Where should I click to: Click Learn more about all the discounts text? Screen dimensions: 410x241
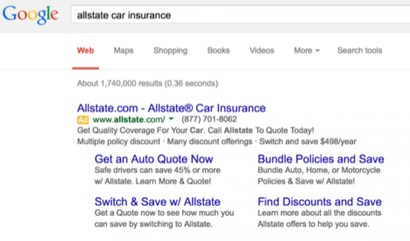pyautogui.click(x=319, y=213)
